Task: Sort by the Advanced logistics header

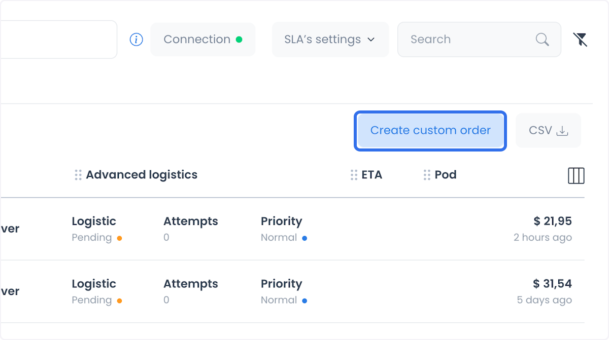Action: 142,175
